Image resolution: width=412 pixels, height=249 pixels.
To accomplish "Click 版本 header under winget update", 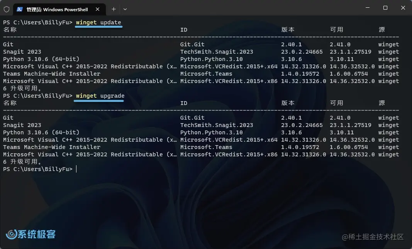I will (x=288, y=29).
